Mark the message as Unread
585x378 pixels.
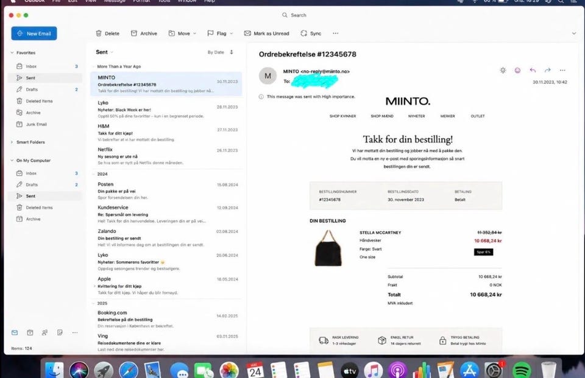266,33
